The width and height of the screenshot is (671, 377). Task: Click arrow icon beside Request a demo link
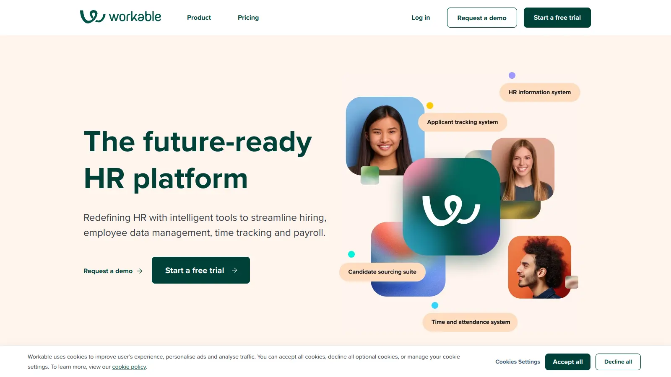click(x=140, y=271)
